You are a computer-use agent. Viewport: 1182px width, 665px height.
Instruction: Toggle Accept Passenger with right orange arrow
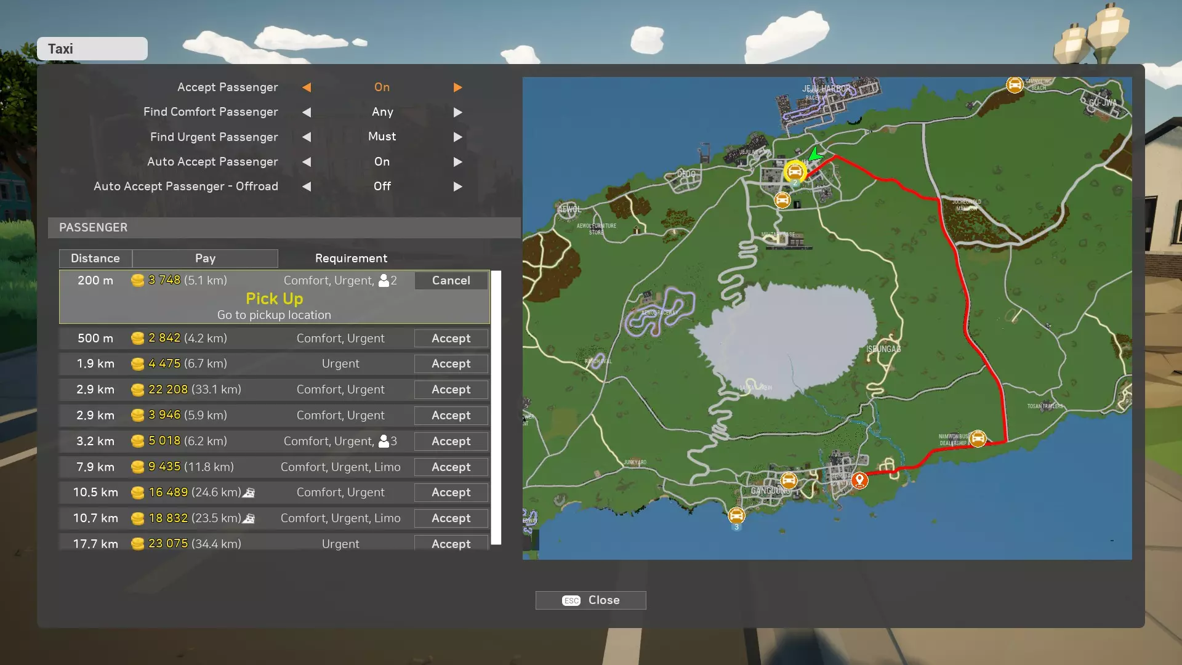pos(457,87)
